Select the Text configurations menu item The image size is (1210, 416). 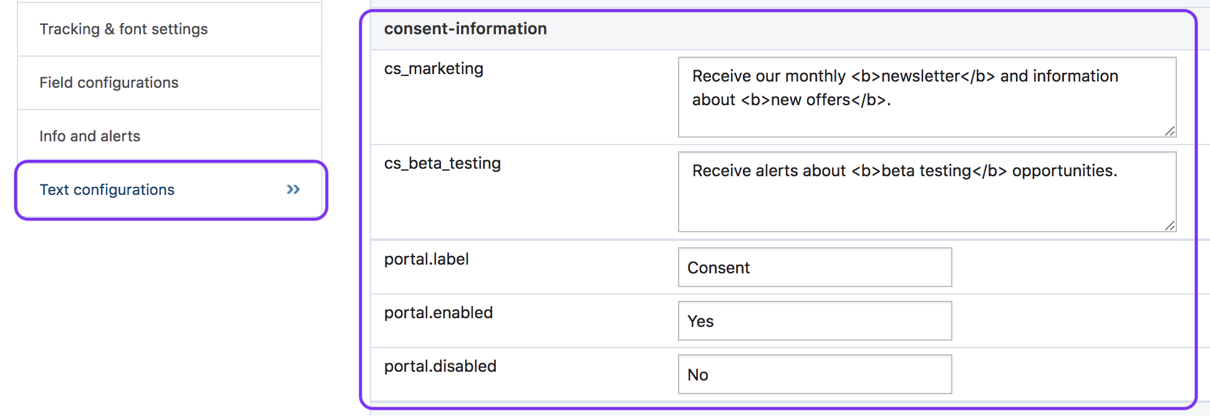pyautogui.click(x=107, y=190)
